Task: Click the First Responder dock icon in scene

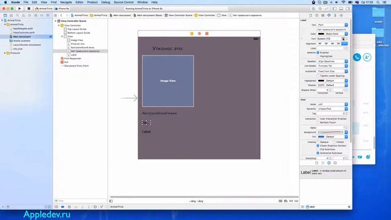Action: coord(199,34)
